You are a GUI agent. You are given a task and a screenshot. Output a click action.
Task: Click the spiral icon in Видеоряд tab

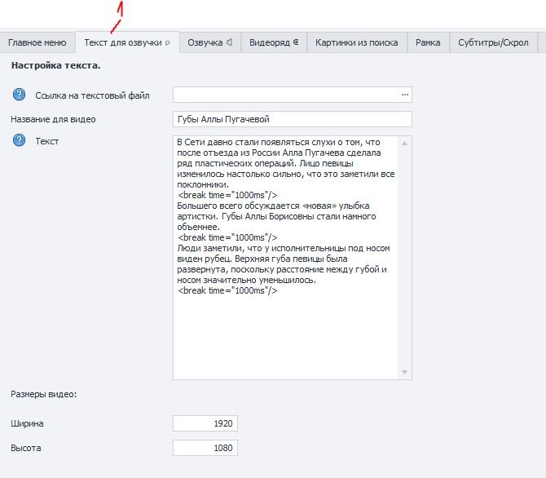(x=296, y=42)
